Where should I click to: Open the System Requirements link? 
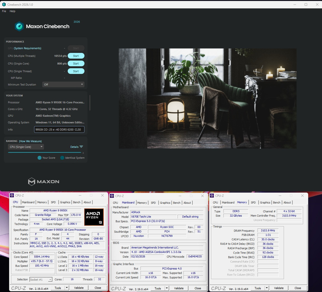pyautogui.click(x=27, y=48)
